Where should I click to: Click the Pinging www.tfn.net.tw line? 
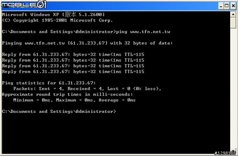[87, 43]
